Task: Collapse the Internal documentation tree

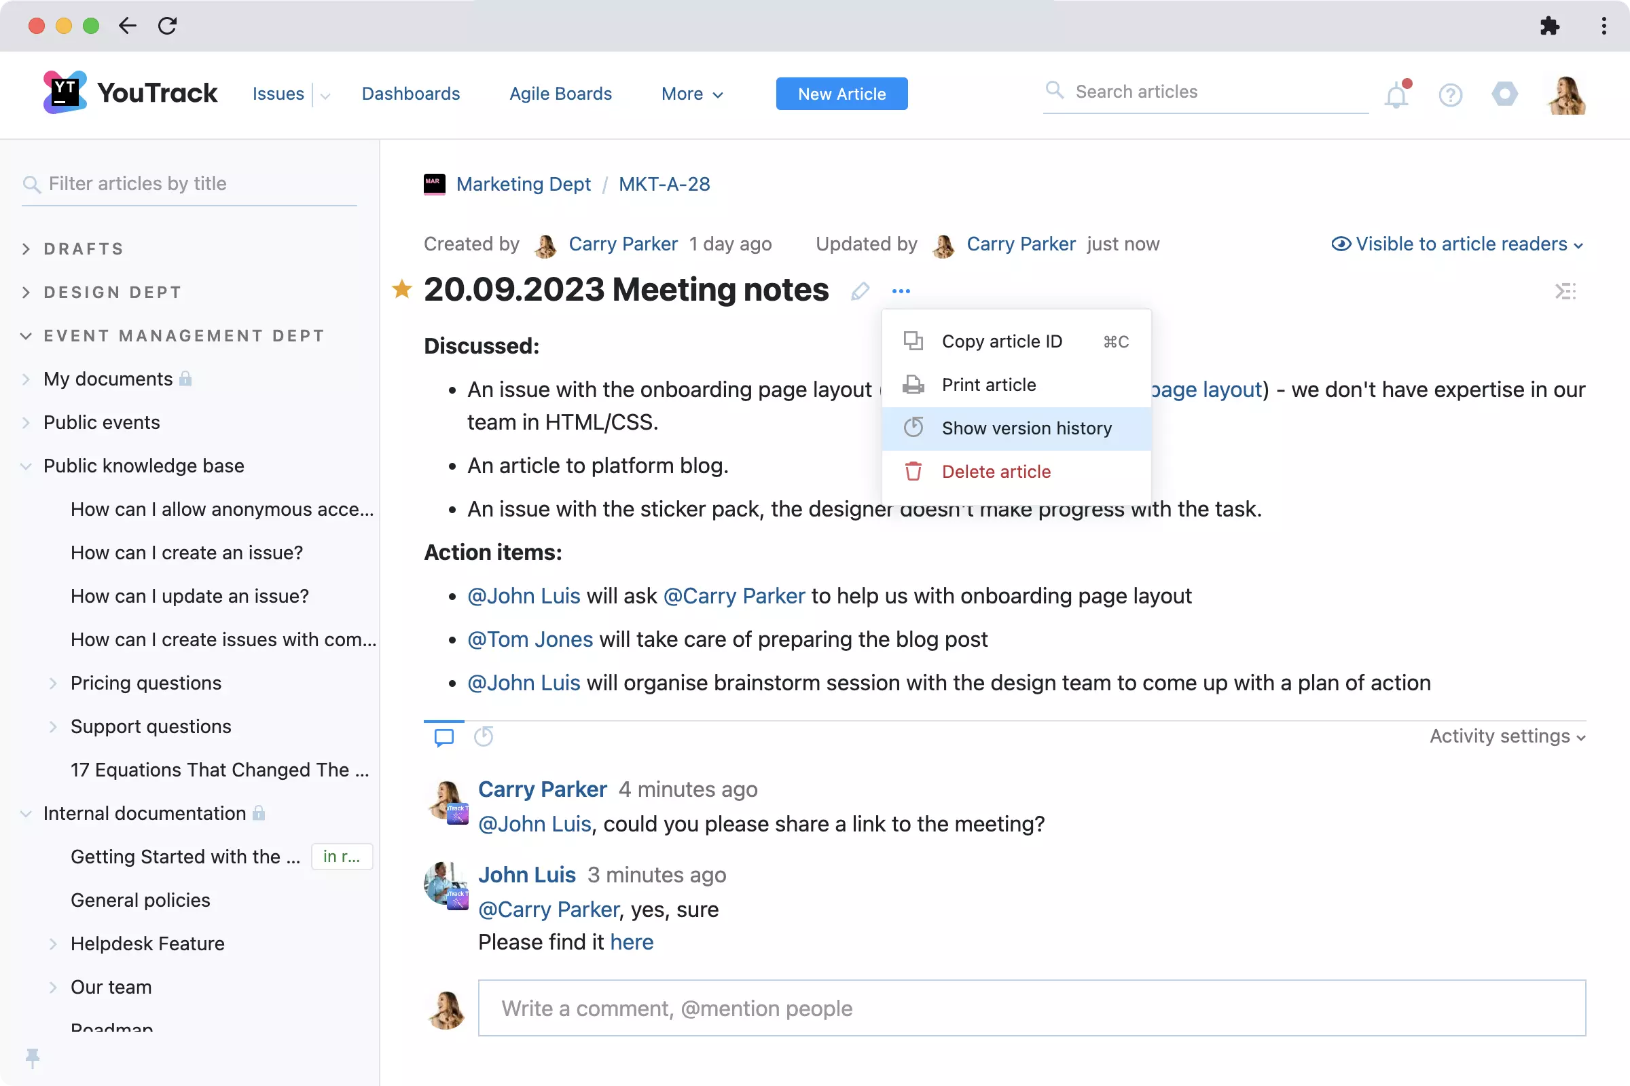Action: [26, 814]
